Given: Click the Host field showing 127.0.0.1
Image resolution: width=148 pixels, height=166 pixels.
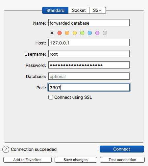Looking at the screenshot, I should [89, 42].
